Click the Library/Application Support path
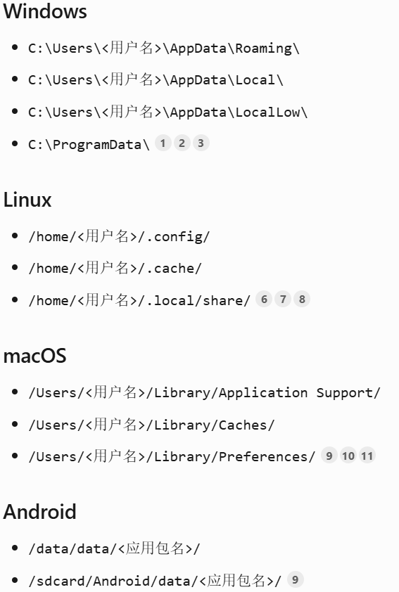The height and width of the screenshot is (592, 399). 204,392
